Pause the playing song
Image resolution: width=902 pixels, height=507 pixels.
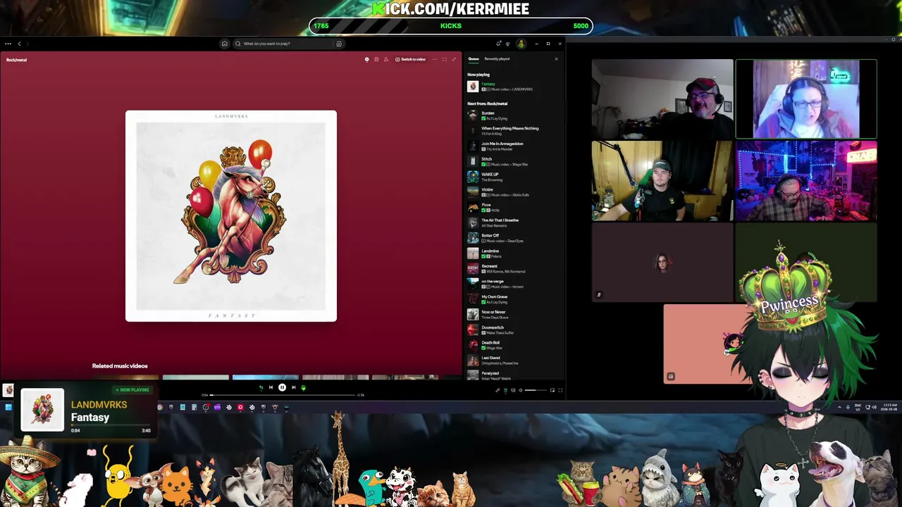(x=282, y=387)
